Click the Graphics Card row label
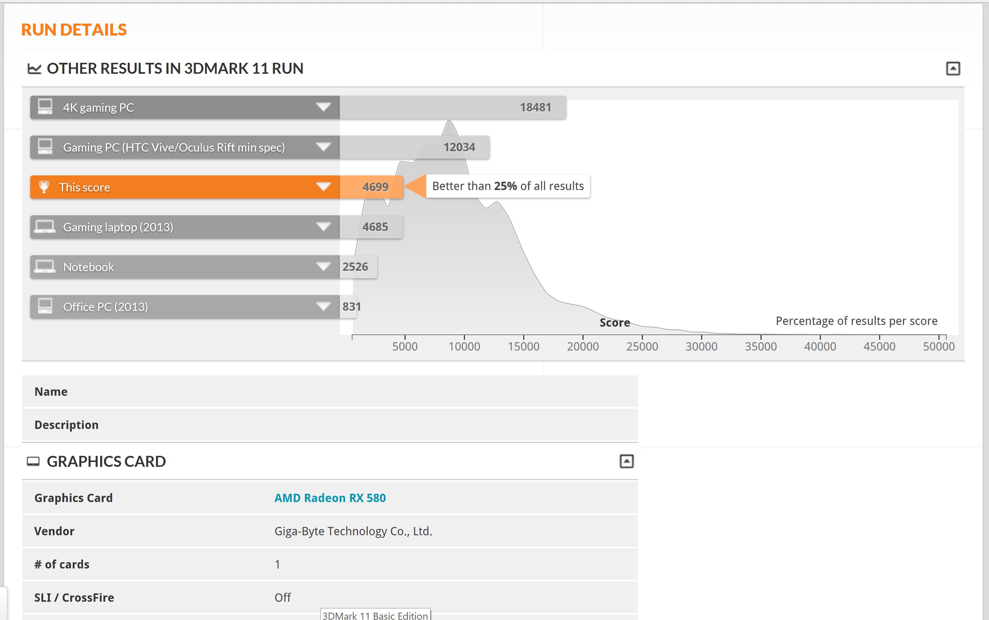 click(73, 498)
